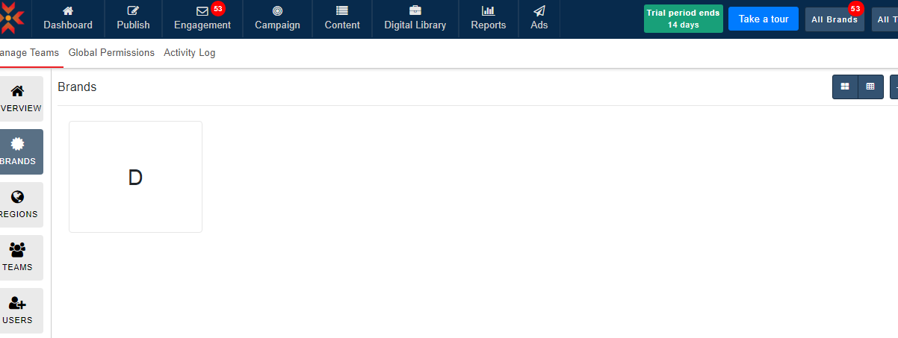Open Engagement inbox envelope icon
The width and height of the screenshot is (898, 338).
[x=202, y=11]
